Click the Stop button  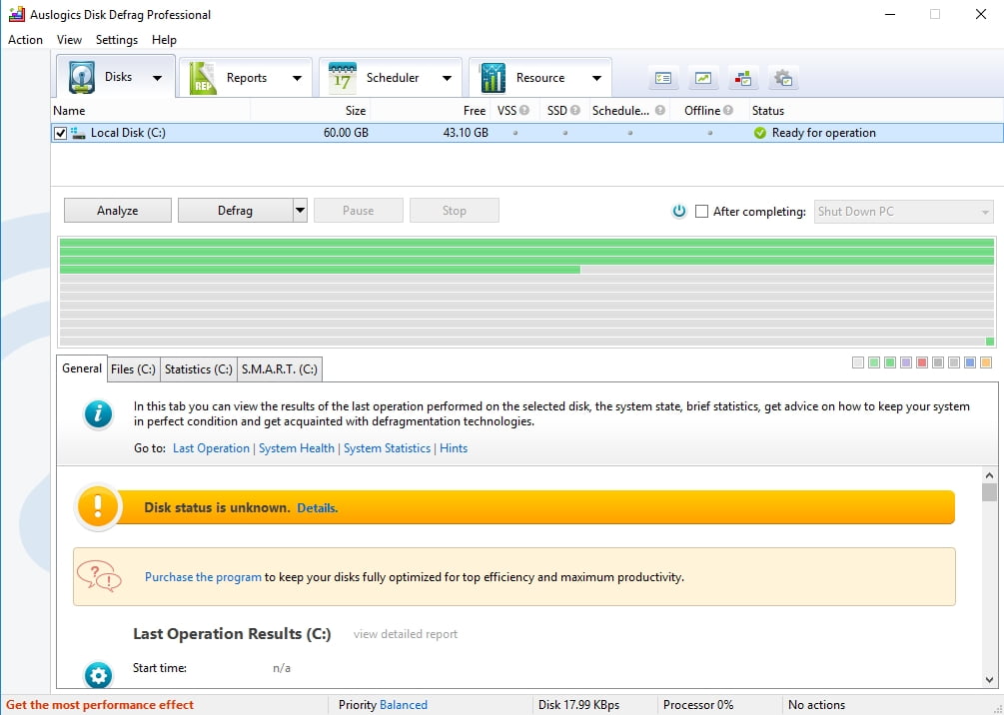pos(454,211)
